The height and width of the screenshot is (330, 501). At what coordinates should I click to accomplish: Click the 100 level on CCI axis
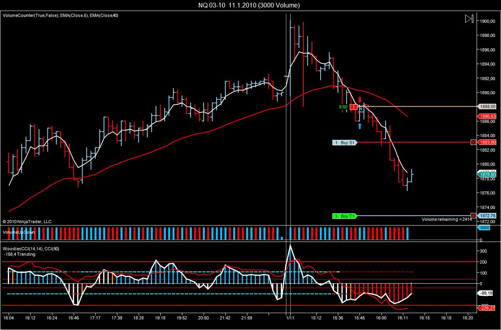(x=483, y=273)
